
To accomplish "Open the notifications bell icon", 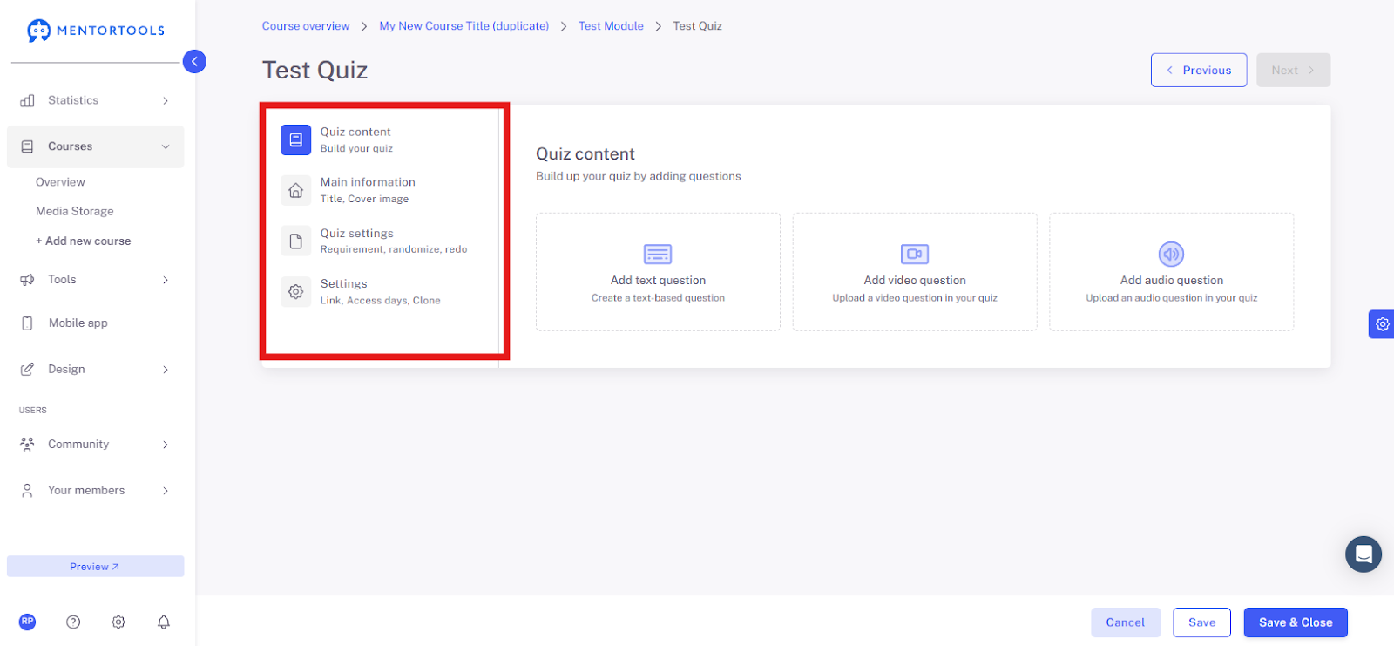I will [x=163, y=622].
